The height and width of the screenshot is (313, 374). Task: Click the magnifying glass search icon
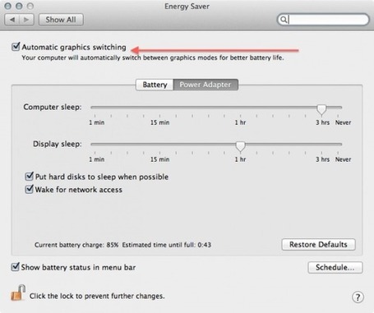[284, 20]
